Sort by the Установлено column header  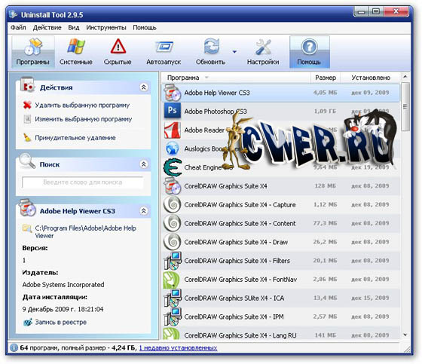(371, 78)
